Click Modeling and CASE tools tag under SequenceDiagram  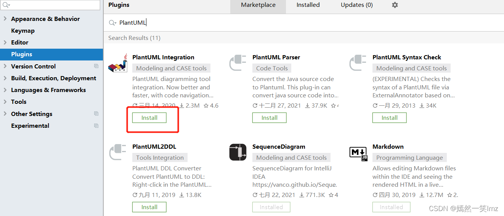point(292,158)
